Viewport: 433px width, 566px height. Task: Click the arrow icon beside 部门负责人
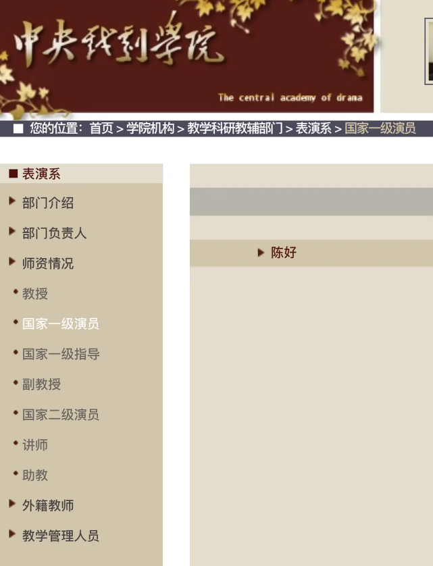(x=12, y=231)
